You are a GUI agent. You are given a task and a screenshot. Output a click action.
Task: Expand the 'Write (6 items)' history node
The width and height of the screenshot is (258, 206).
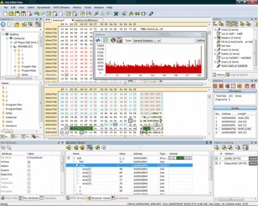(x=215, y=30)
